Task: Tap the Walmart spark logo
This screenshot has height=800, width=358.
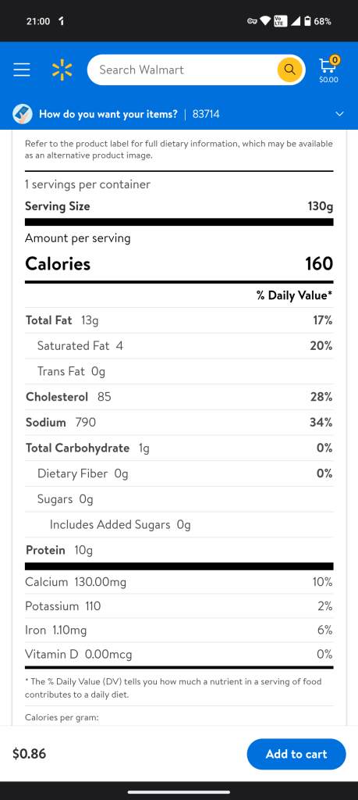Action: [62, 70]
